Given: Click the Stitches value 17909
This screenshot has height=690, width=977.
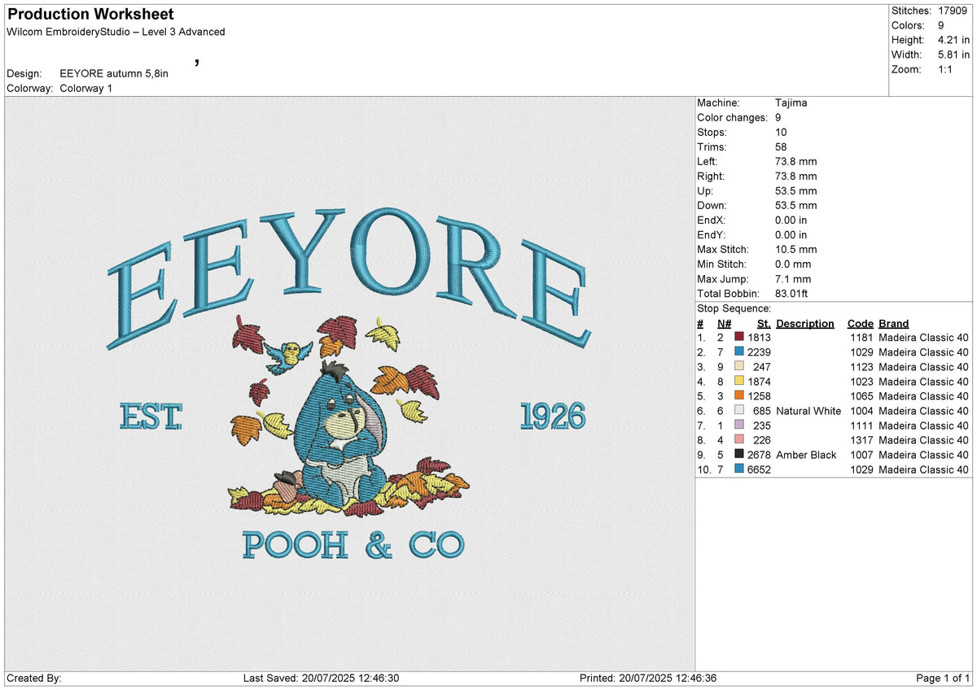Looking at the screenshot, I should 953,11.
